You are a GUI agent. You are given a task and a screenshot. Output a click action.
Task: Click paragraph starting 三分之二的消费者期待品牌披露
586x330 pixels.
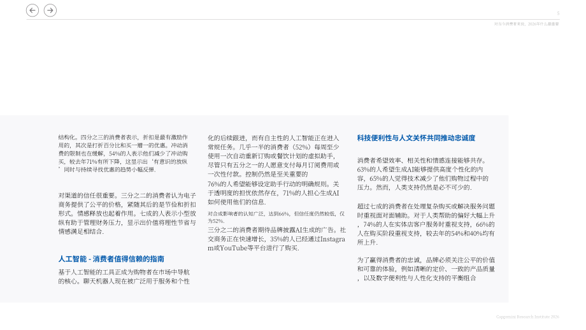pos(277,239)
